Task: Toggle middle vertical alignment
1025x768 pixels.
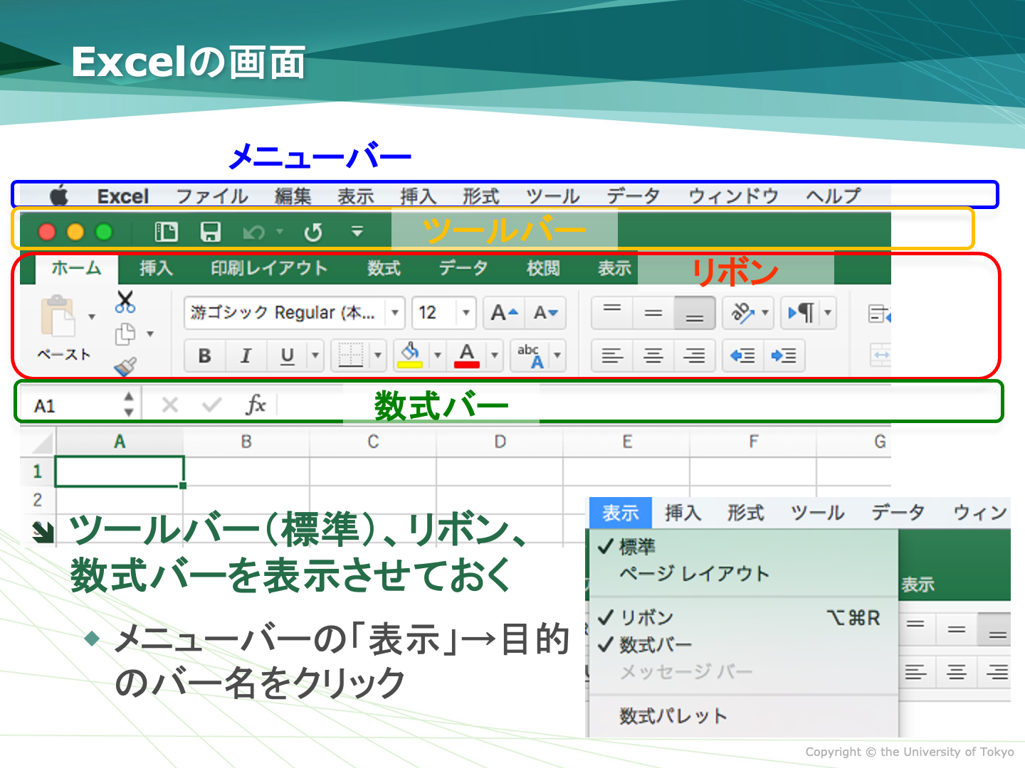Action: click(653, 312)
